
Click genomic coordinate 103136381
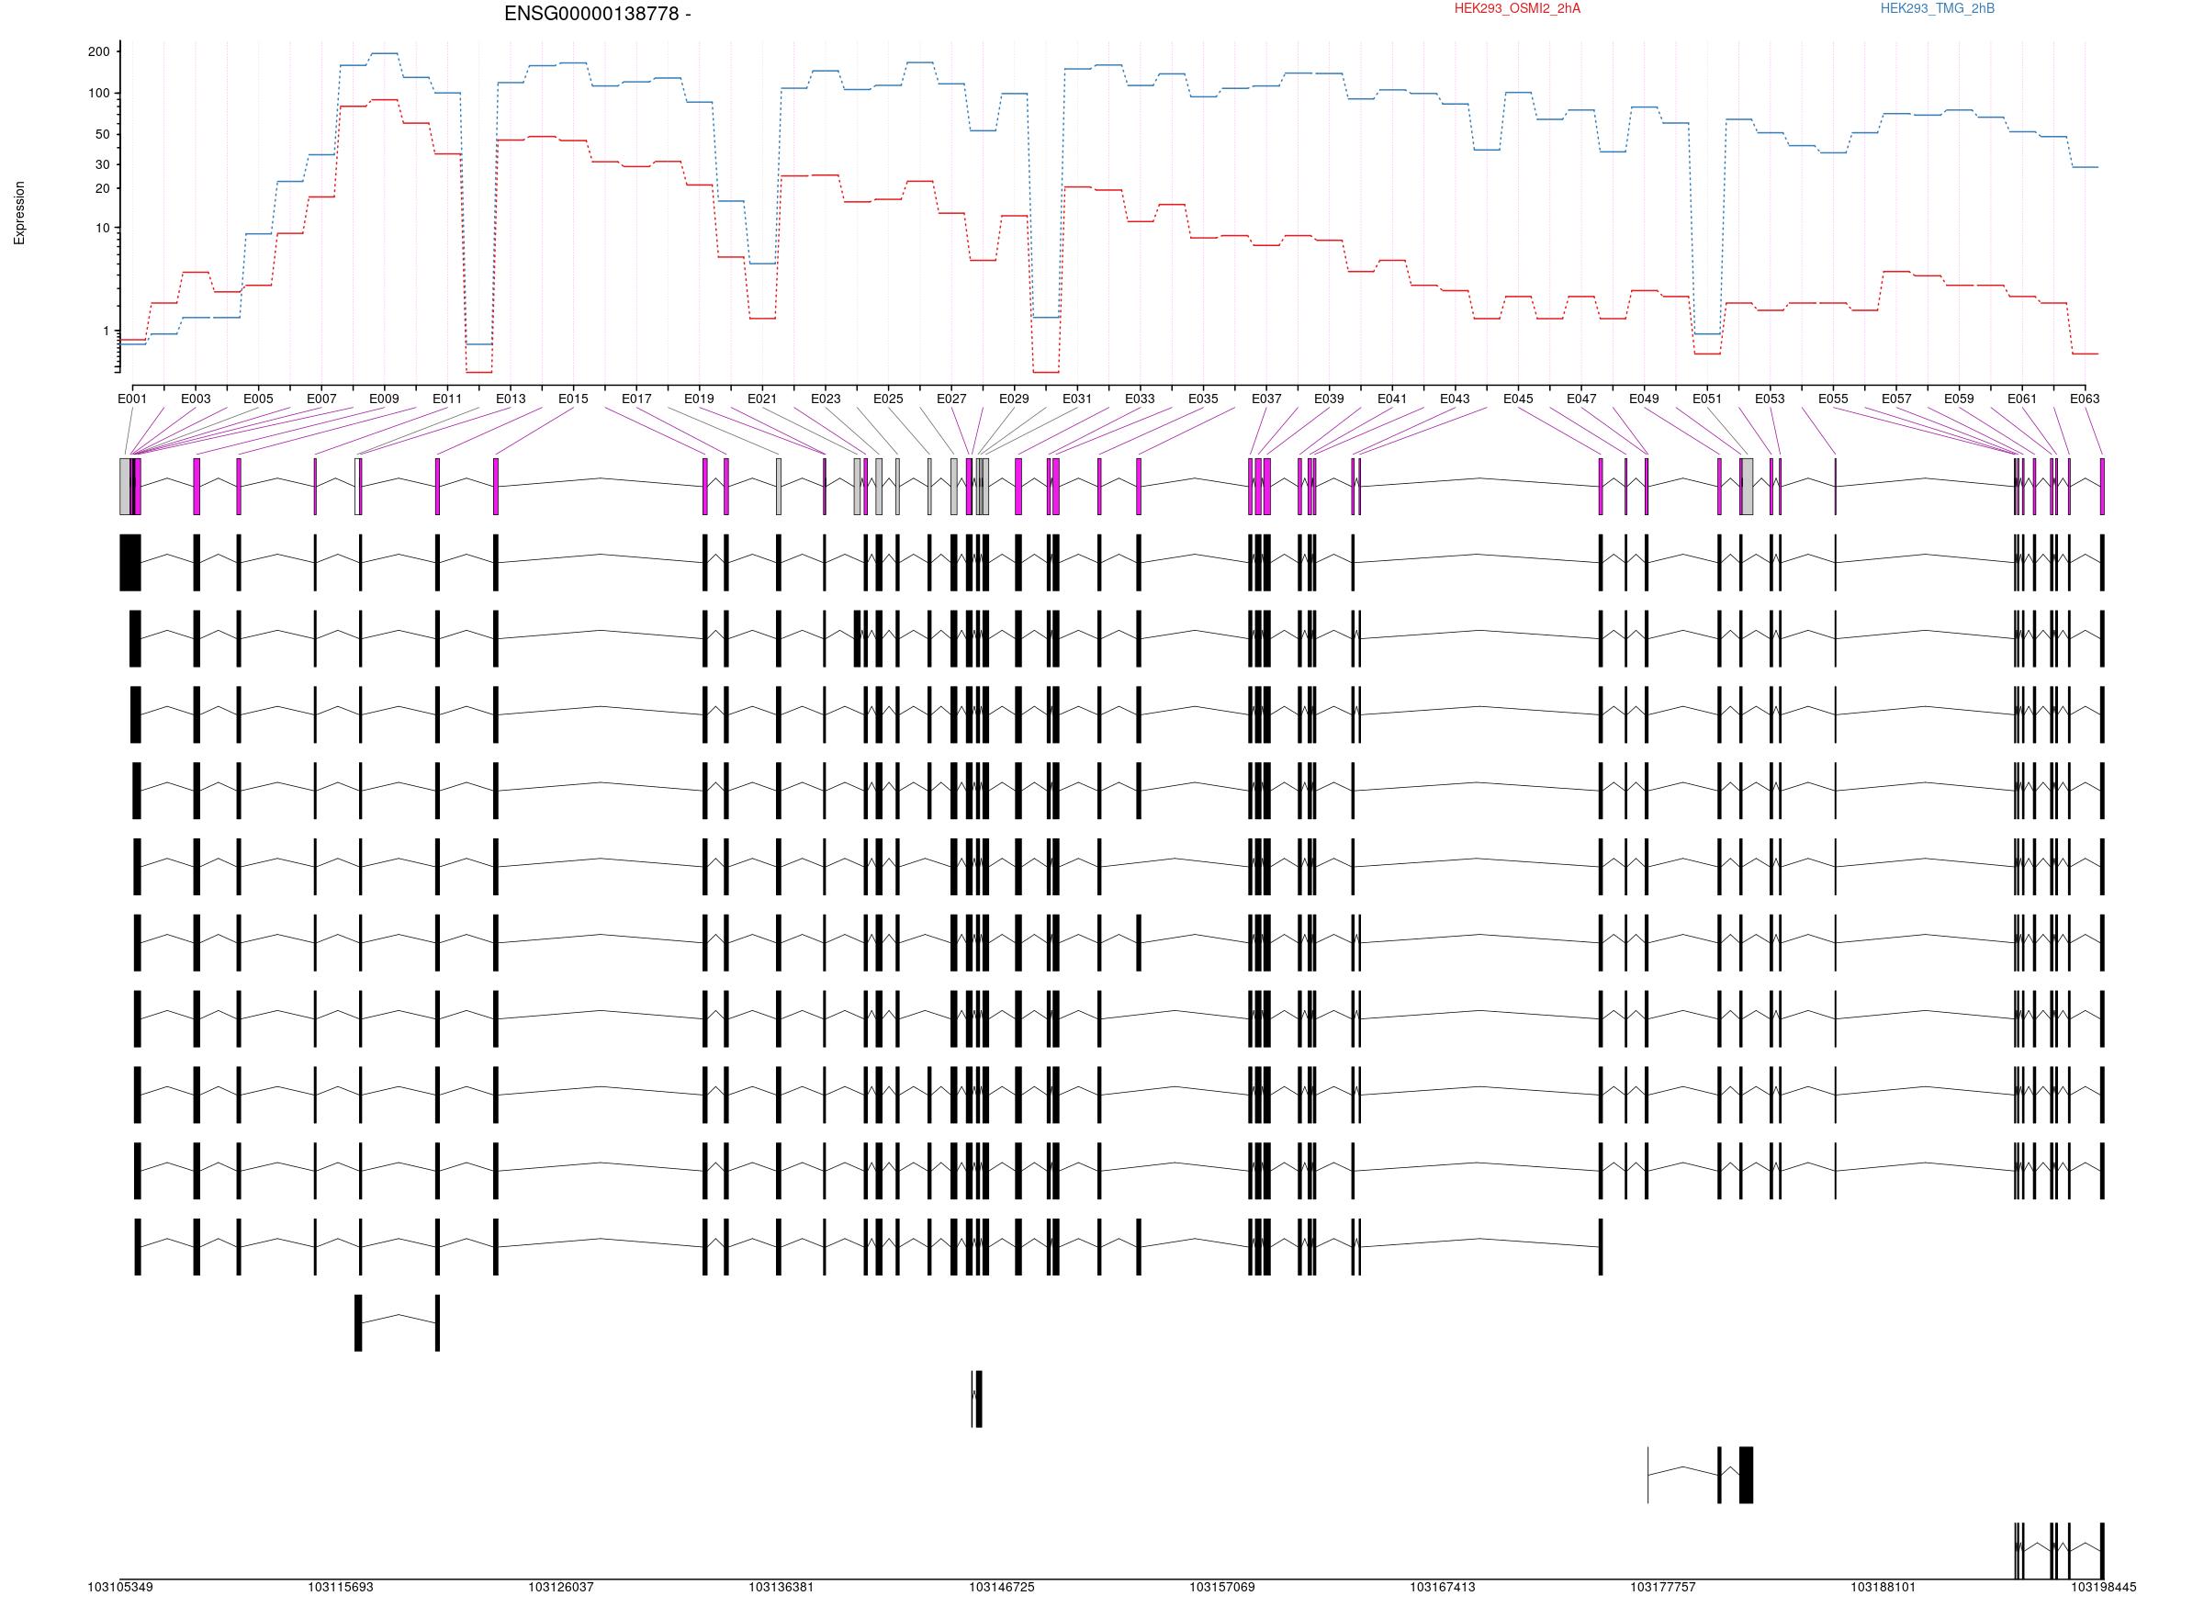(x=781, y=1587)
